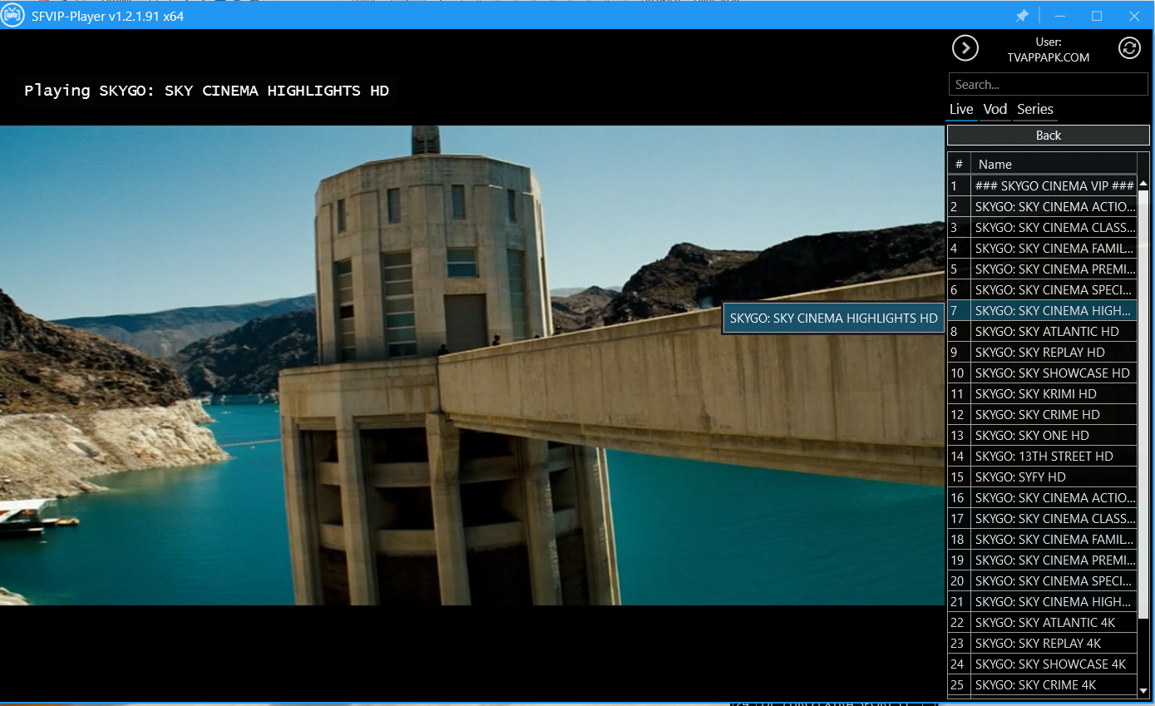The height and width of the screenshot is (706, 1155).
Task: Play SKYGO: SKY SHOWCASE 4K
Action: [x=1042, y=664]
